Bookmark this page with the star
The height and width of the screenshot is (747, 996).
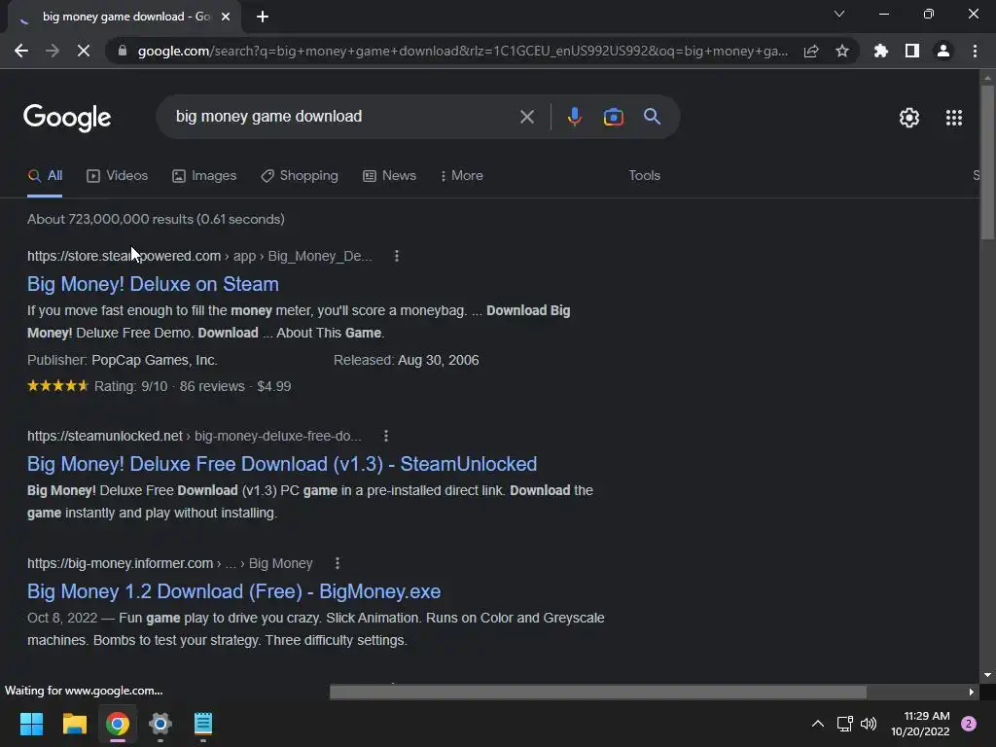point(842,51)
